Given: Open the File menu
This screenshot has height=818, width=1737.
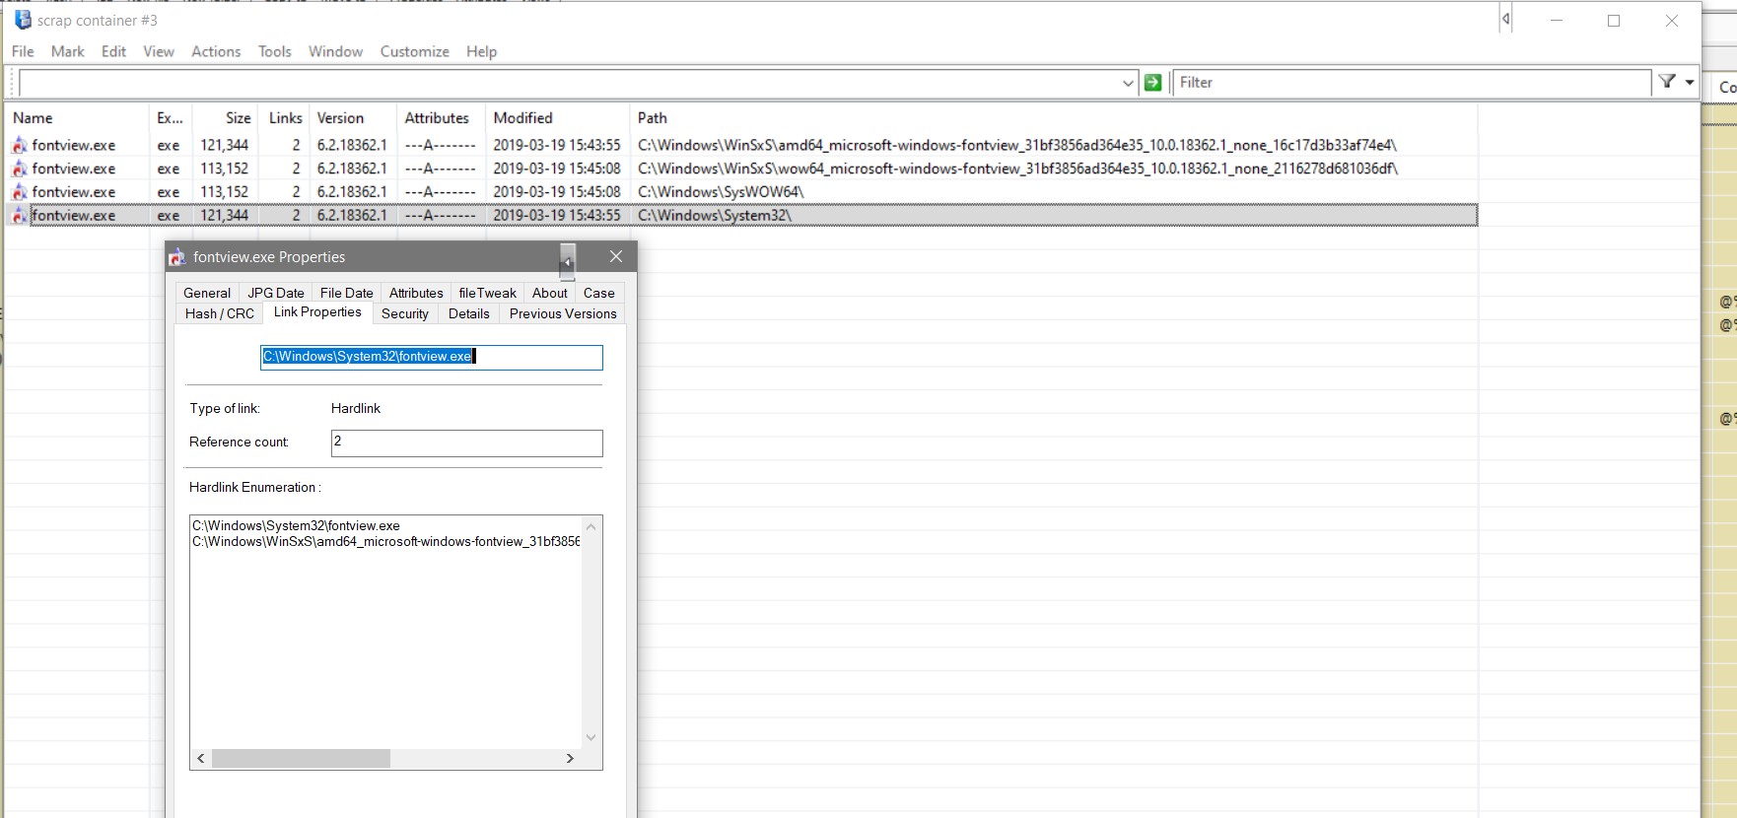Looking at the screenshot, I should [x=23, y=51].
